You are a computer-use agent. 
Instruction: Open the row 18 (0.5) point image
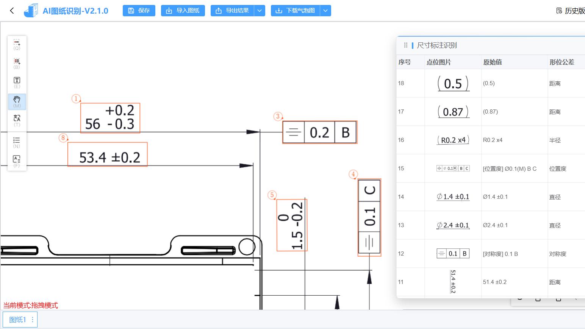(453, 83)
